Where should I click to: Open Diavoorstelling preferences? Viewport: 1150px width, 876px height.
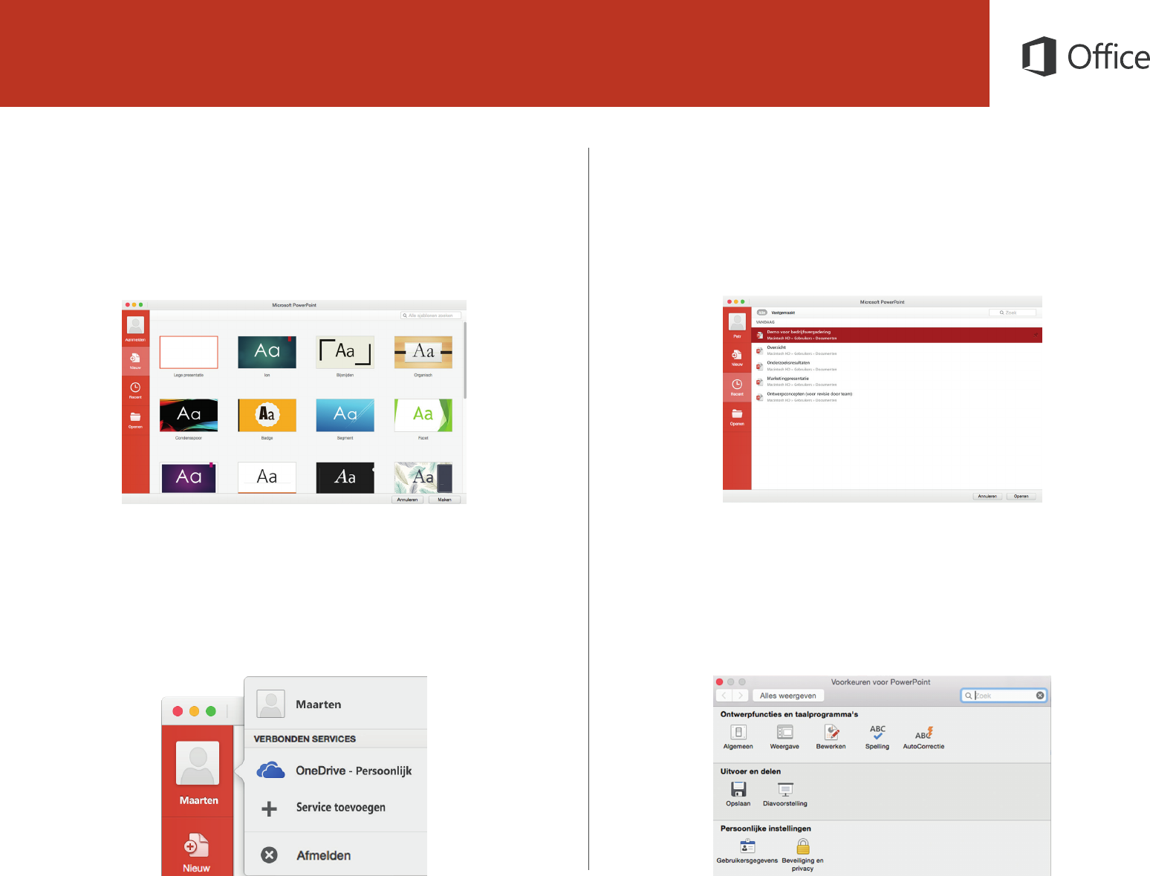point(785,794)
